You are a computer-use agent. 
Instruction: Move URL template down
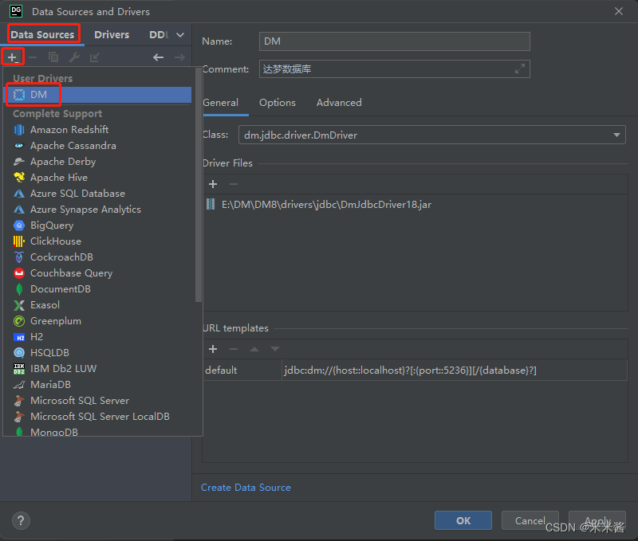click(275, 349)
